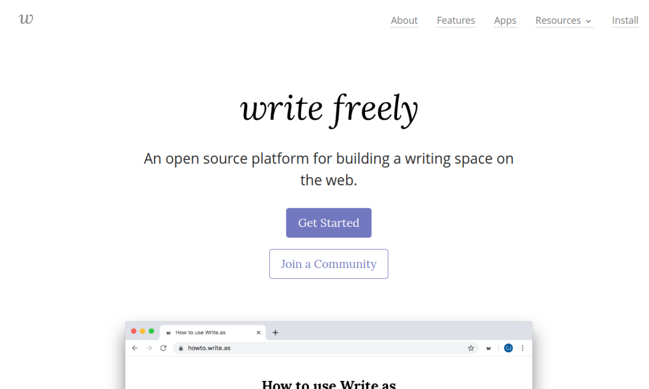Screen dimensions: 649x389
Task: Click the howto.write.as address bar in the mockup
Action: pos(208,348)
